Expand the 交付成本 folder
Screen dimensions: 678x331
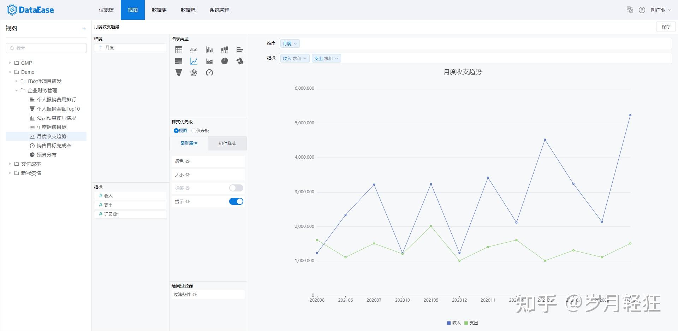point(10,164)
